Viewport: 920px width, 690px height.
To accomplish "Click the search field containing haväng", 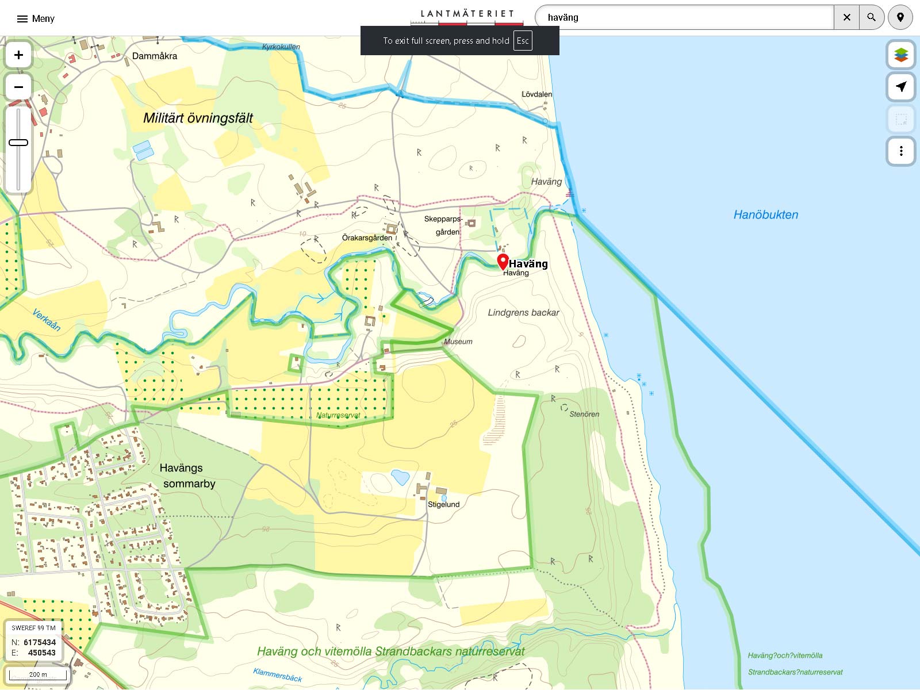I will 684,17.
